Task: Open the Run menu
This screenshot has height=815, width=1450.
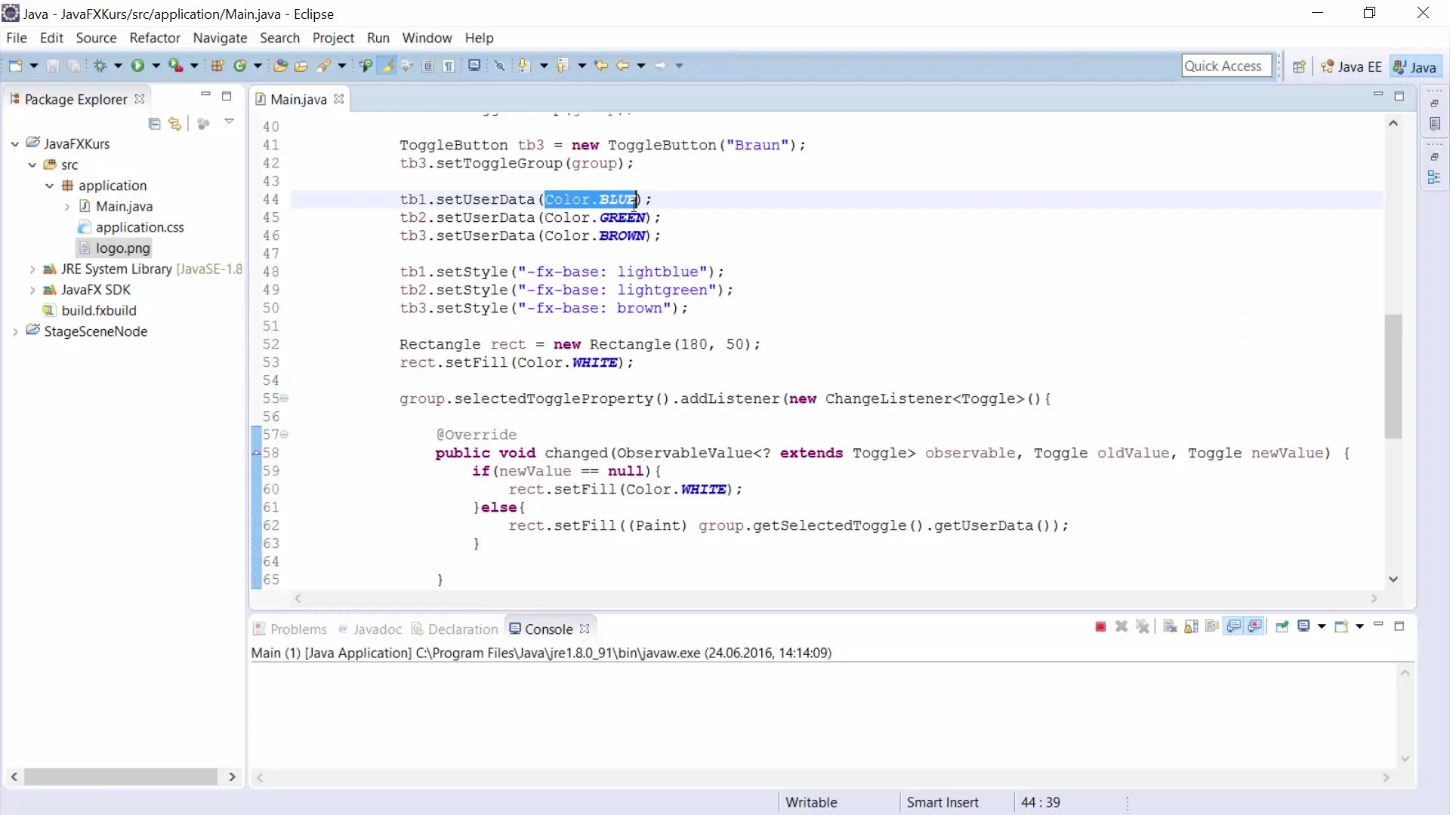Action: tap(378, 38)
